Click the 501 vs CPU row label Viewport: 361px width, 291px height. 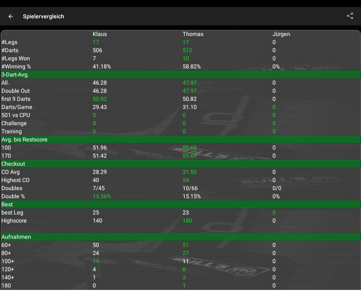click(x=16, y=115)
